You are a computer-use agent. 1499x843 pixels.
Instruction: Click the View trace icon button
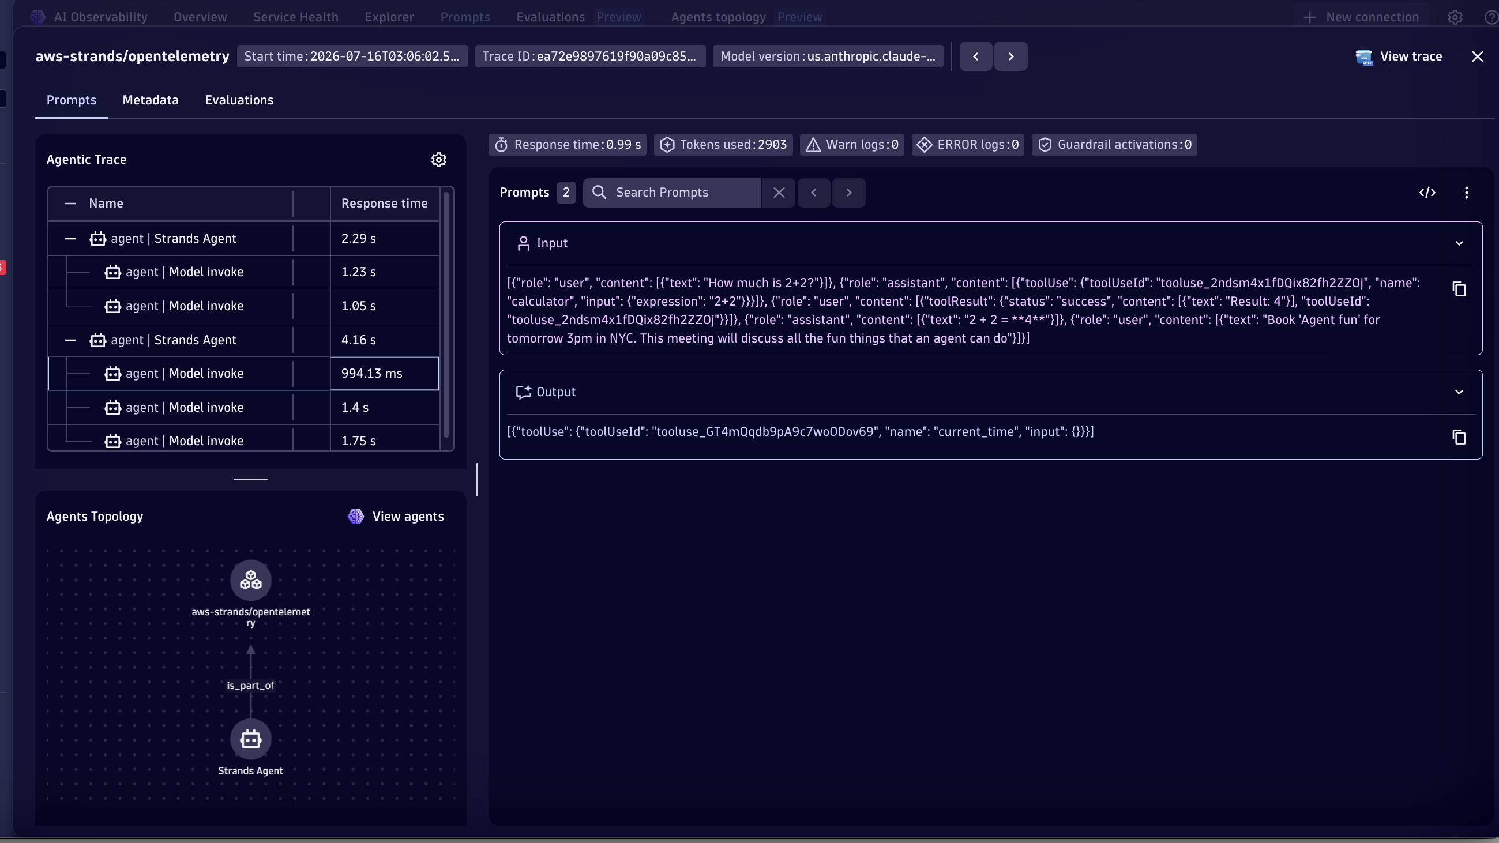pos(1364,57)
